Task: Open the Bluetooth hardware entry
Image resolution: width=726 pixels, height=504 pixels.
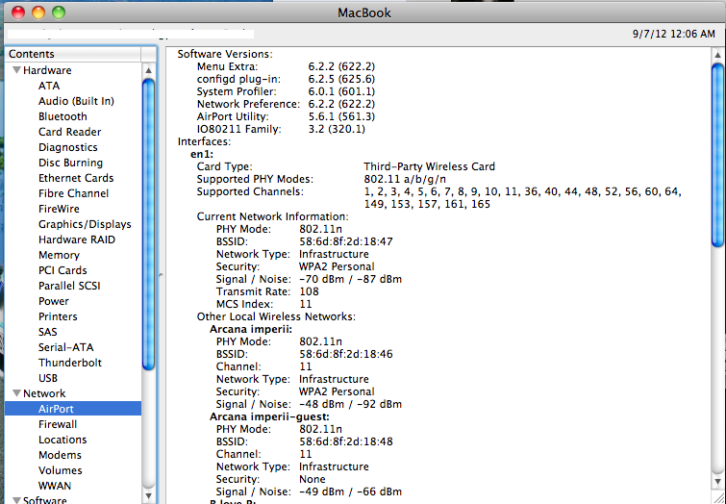Action: click(x=63, y=116)
